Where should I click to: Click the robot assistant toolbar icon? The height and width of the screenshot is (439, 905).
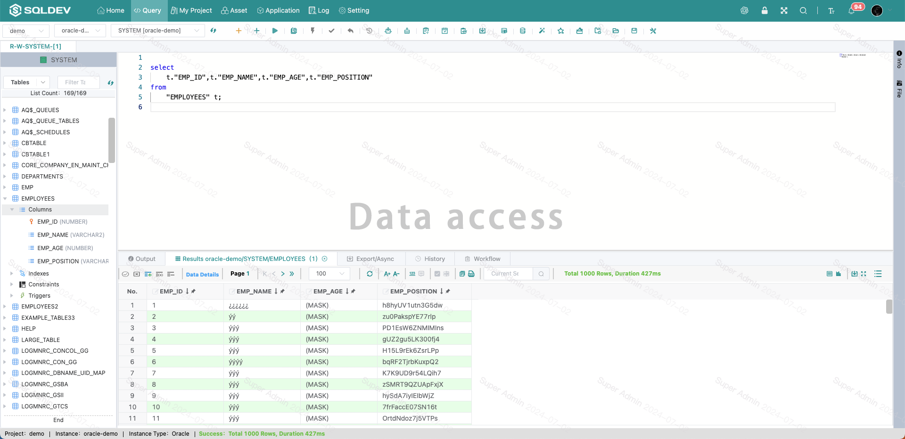pyautogui.click(x=388, y=31)
